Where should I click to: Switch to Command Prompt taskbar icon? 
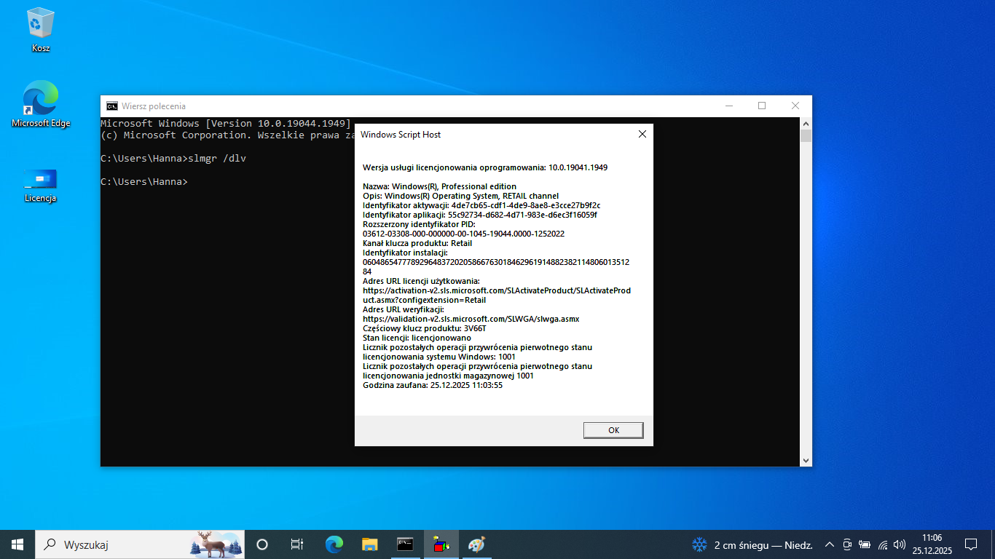point(406,544)
